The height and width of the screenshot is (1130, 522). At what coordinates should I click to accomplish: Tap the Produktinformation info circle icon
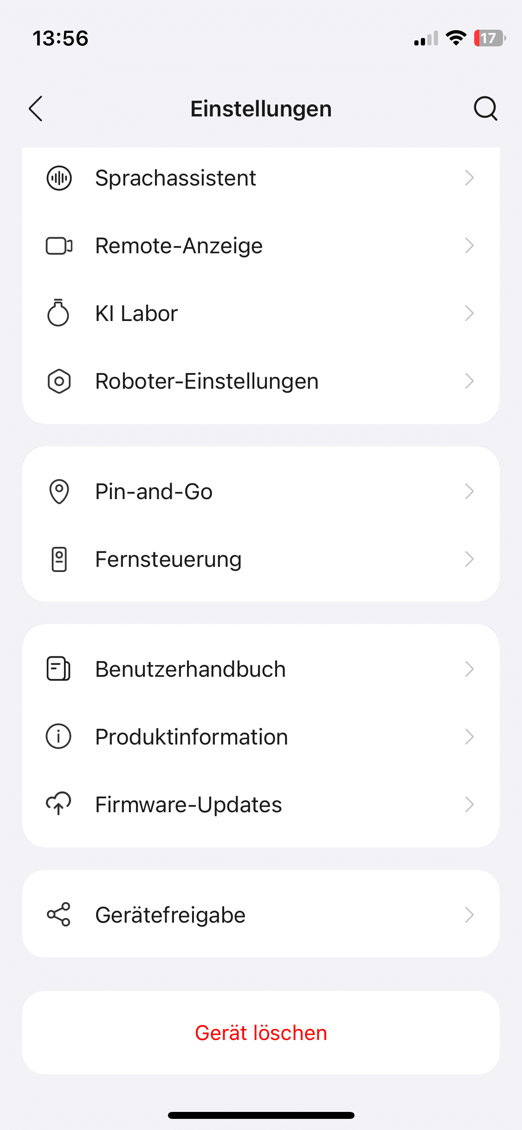coord(58,737)
